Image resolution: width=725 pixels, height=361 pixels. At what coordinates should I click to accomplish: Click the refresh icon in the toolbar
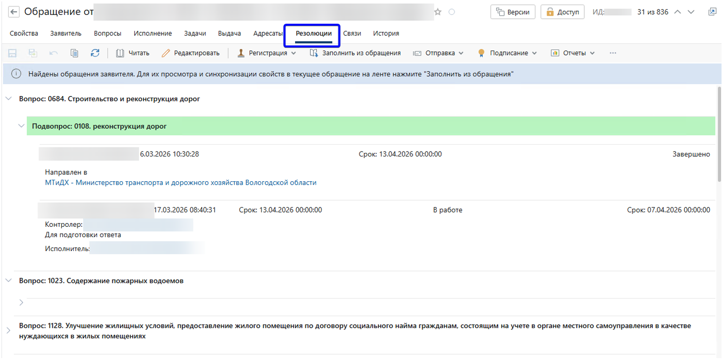(x=95, y=53)
